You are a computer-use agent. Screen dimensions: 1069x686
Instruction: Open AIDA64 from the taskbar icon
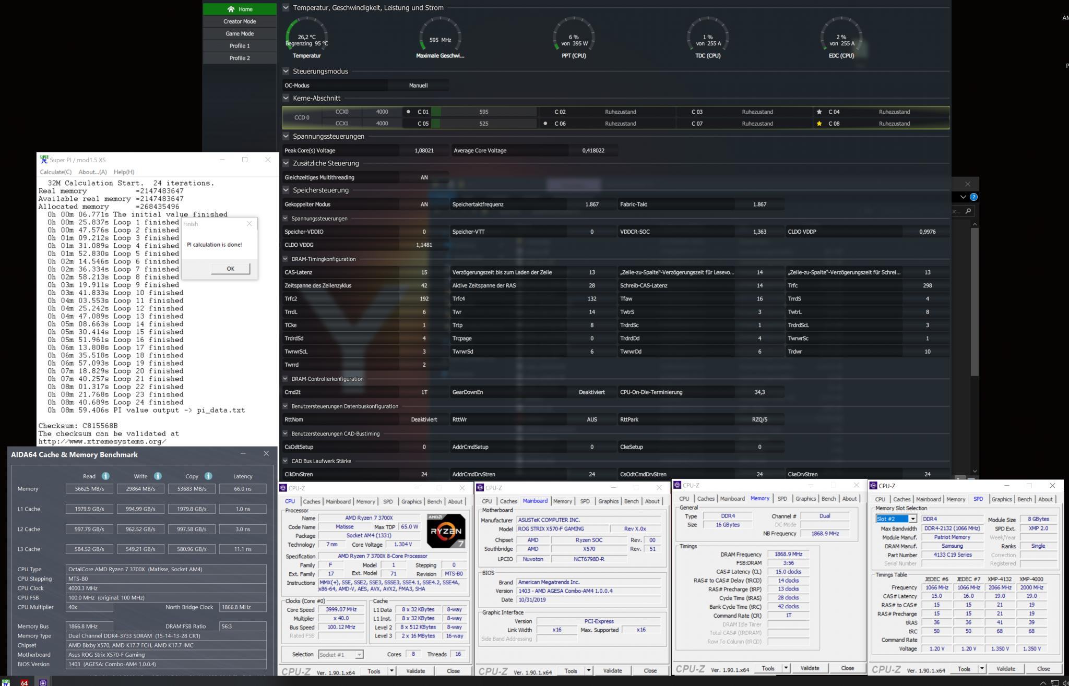coord(24,682)
